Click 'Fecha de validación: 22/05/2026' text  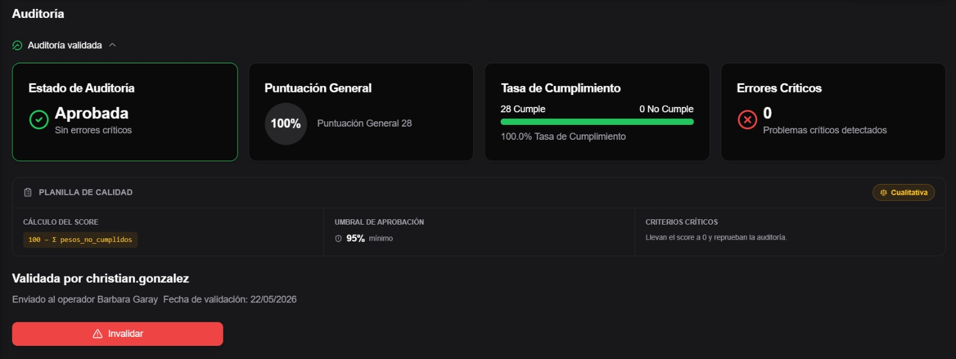230,299
